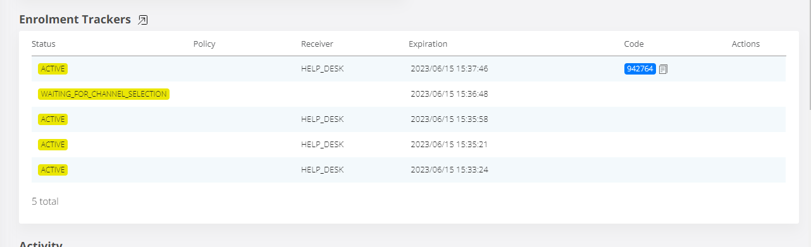The height and width of the screenshot is (247, 811).
Task: Sort by the Expiration column header
Action: coord(428,44)
